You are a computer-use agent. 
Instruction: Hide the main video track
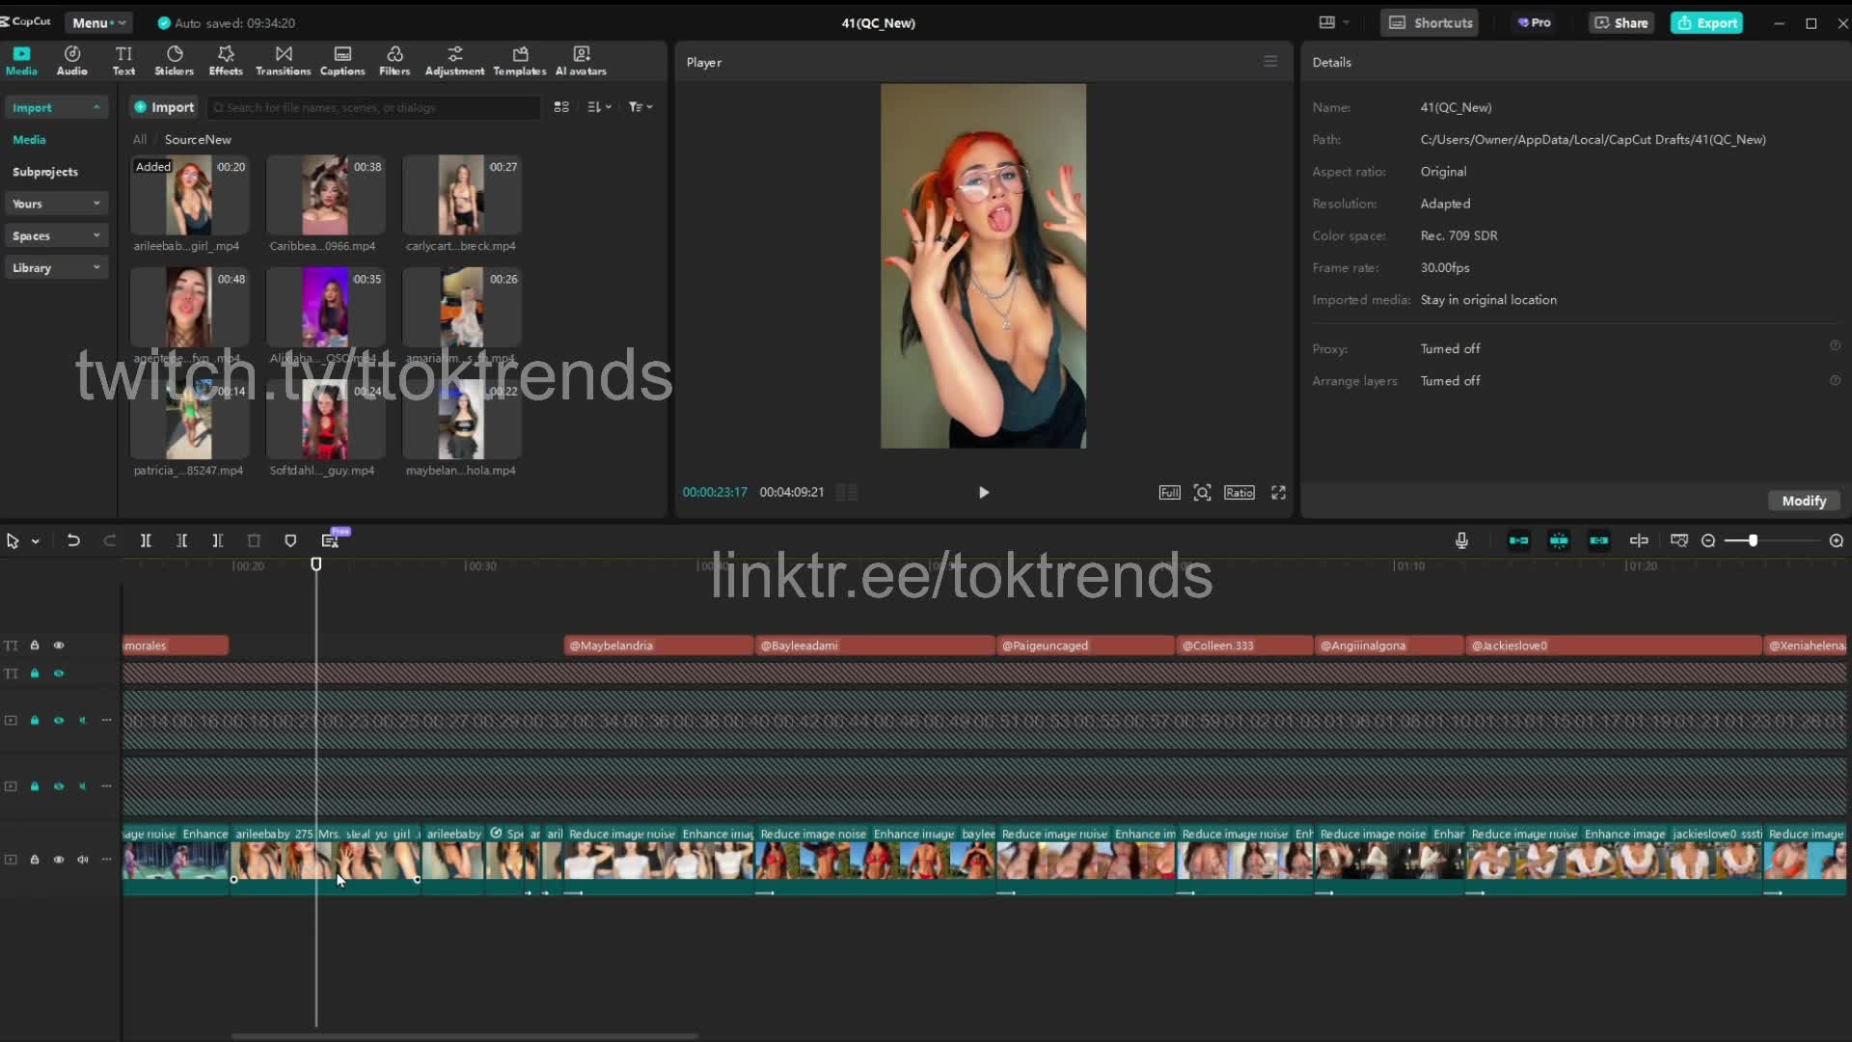click(x=59, y=859)
